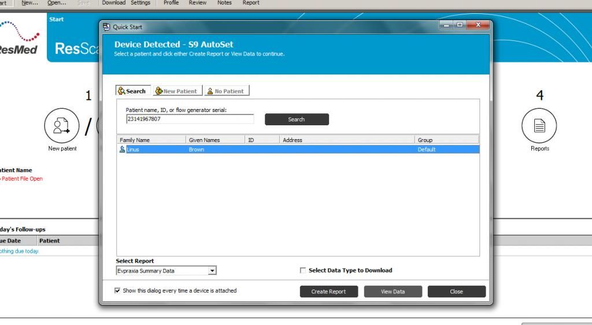Open the New... menu item
The image size is (592, 325).
(x=29, y=3)
